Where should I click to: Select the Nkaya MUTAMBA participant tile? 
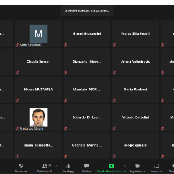point(38,90)
